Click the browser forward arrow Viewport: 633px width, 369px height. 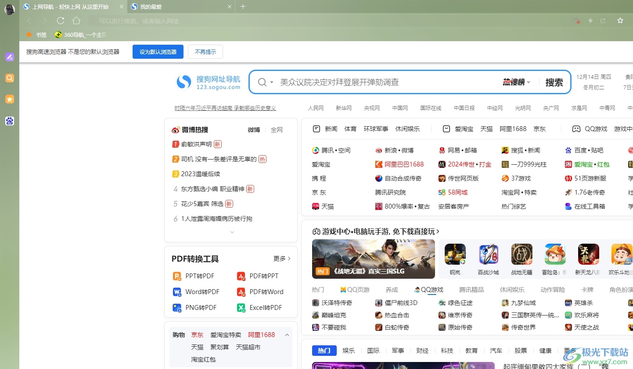pos(44,21)
